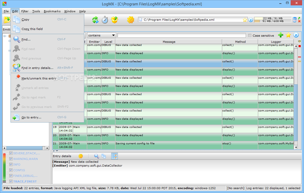Toggle the FINER,DEBUG level checkbox
This screenshot has width=304, height=193.
pos(11,176)
